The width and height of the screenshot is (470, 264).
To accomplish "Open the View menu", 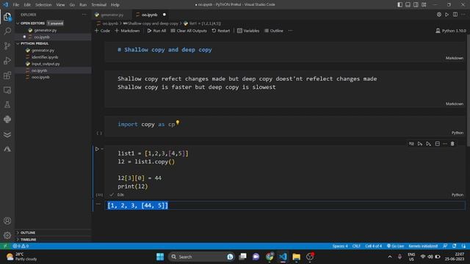I will click(60, 5).
